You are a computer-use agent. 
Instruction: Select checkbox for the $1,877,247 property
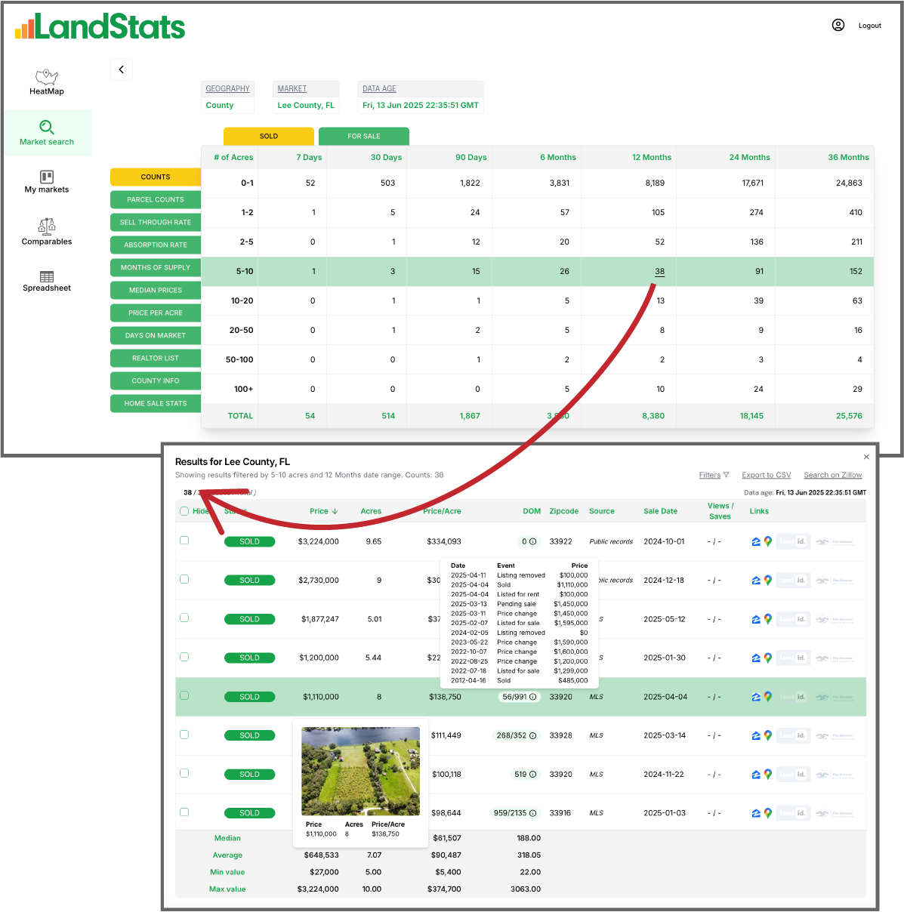click(x=184, y=618)
